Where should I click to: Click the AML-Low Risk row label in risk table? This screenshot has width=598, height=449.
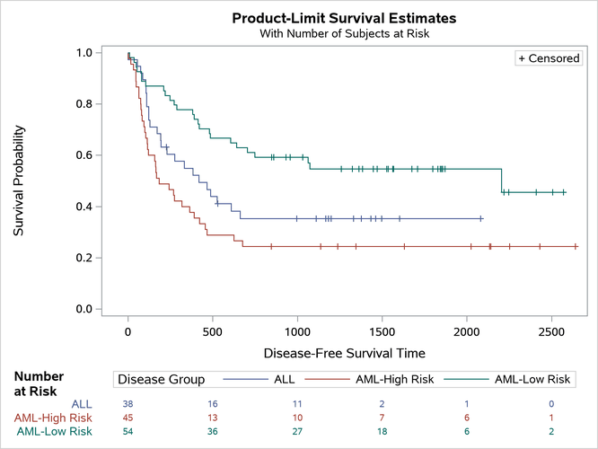(54, 431)
